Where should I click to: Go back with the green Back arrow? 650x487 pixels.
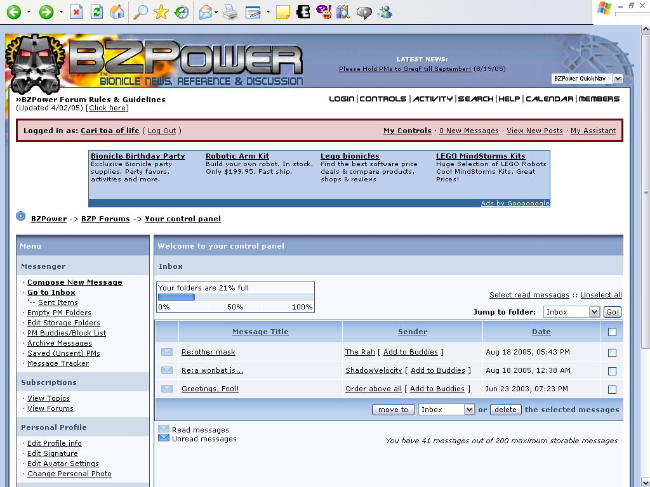(x=14, y=12)
